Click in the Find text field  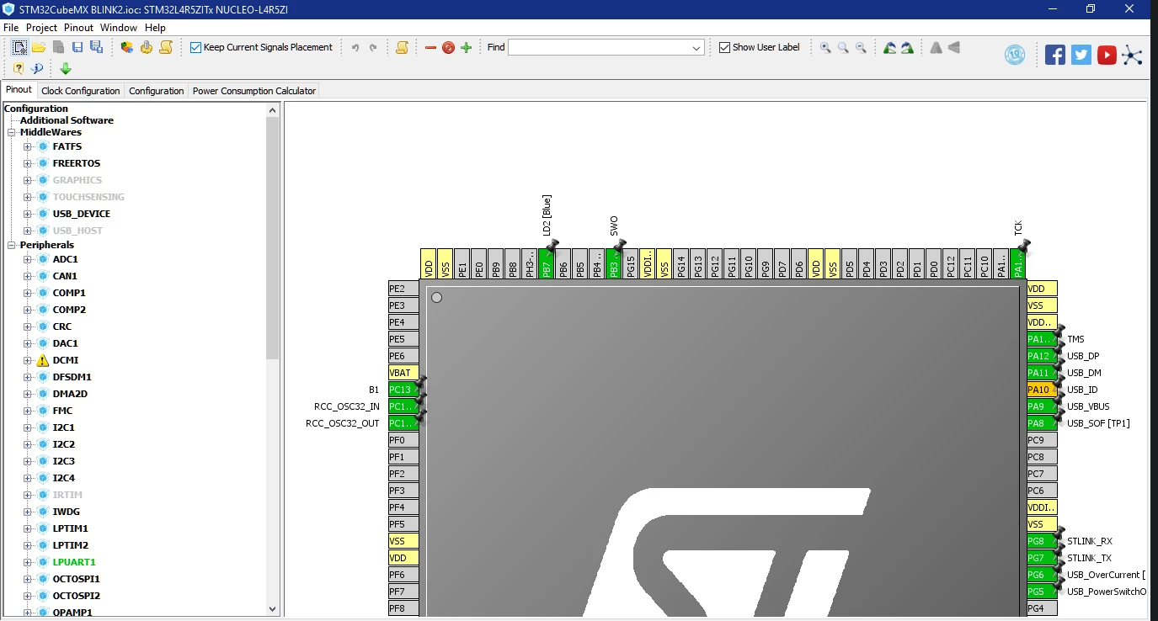click(x=599, y=48)
